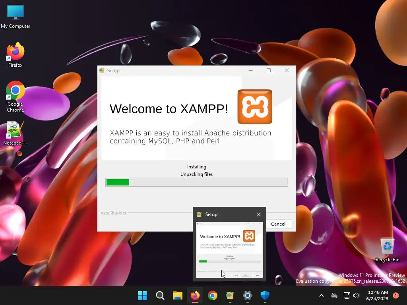407x305 pixels.
Task: Open My Computer desktop icon
Action: point(16,16)
